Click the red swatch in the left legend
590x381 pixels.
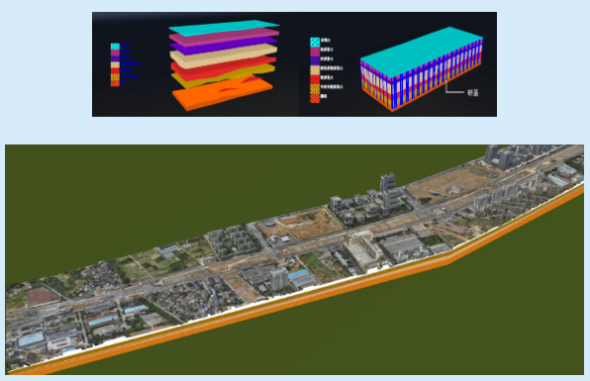click(115, 70)
